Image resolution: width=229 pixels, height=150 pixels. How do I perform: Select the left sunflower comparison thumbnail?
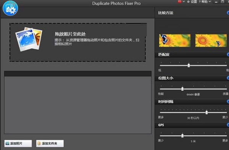[175, 41]
